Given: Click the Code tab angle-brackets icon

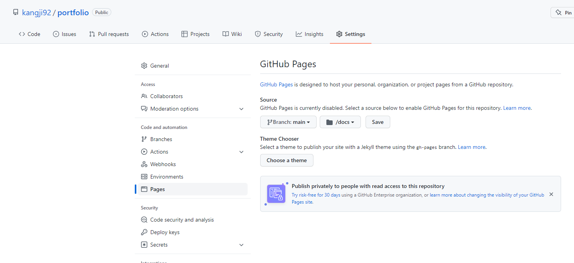Looking at the screenshot, I should pyautogui.click(x=22, y=34).
